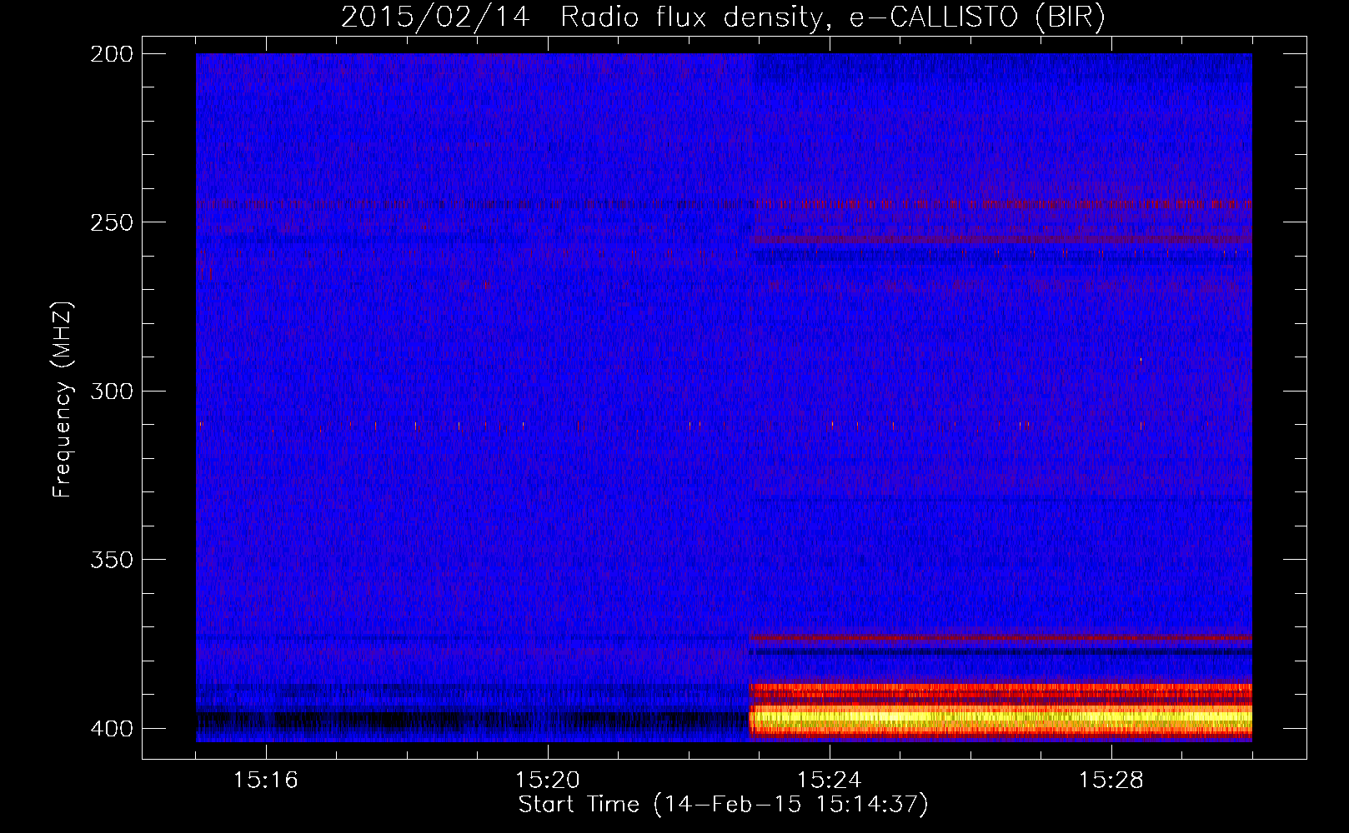
Task: Click the 300 frequency tick label
Action: (112, 392)
